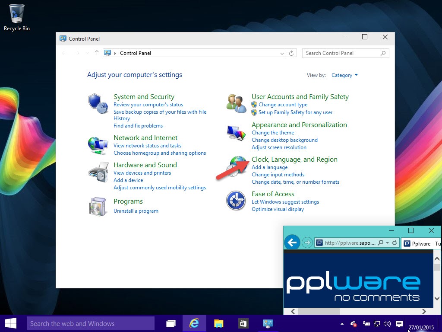Click the browser's horizontal scrollbar thumb
The width and height of the screenshot is (442, 332).
[319, 311]
